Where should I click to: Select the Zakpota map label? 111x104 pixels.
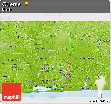point(13,46)
